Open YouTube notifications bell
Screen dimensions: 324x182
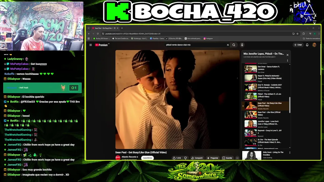point(307,45)
